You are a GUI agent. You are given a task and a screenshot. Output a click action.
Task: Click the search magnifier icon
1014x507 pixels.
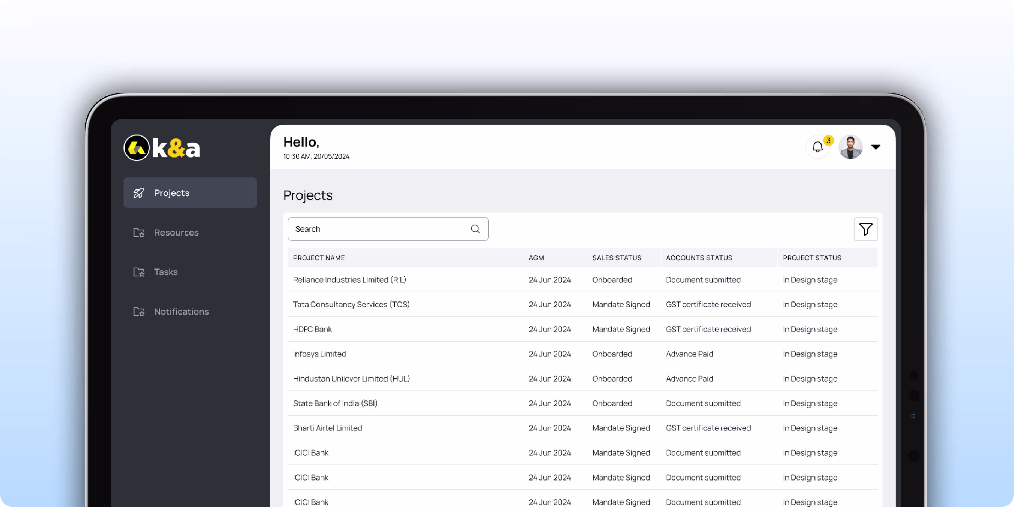pos(475,229)
